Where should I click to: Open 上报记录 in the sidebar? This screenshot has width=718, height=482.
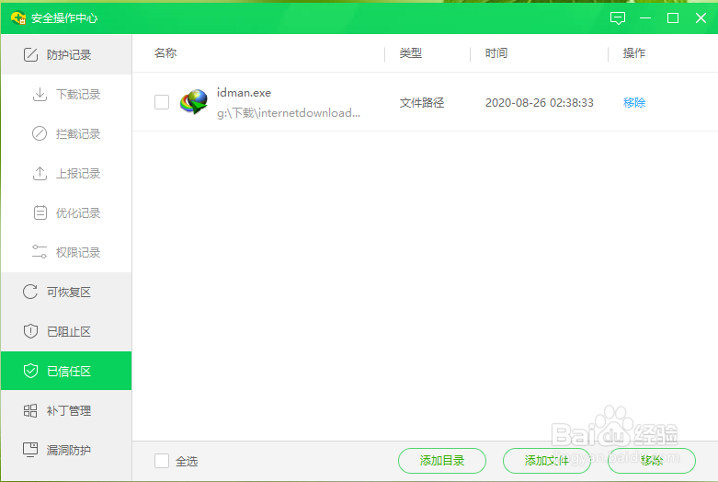click(66, 173)
